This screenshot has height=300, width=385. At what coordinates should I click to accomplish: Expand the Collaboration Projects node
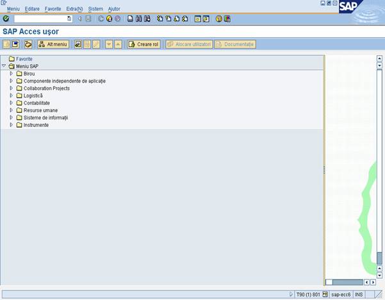[x=12, y=88]
